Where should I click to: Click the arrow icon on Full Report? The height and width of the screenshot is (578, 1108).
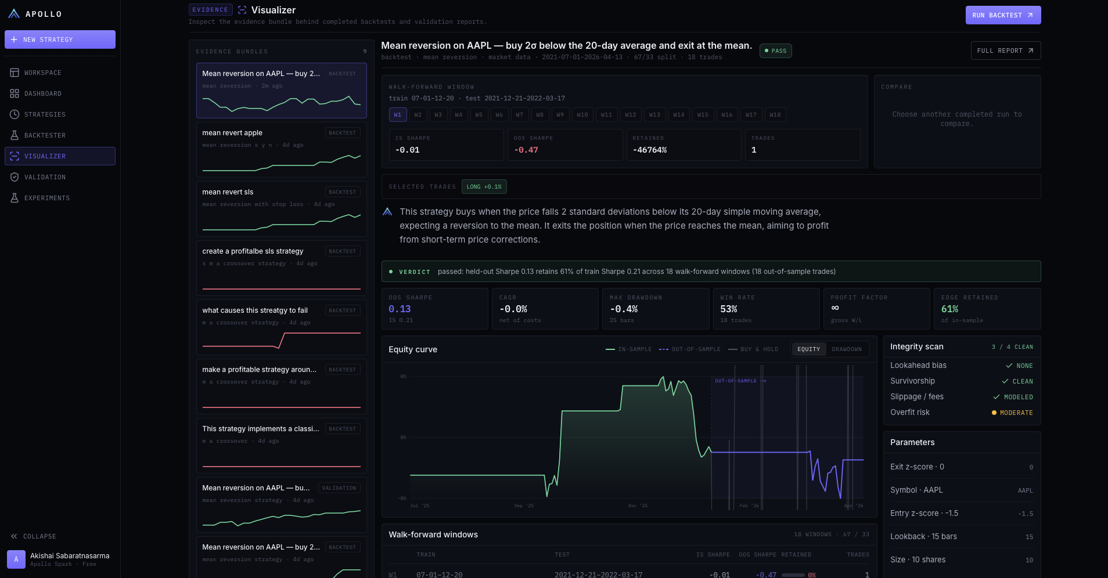1031,50
